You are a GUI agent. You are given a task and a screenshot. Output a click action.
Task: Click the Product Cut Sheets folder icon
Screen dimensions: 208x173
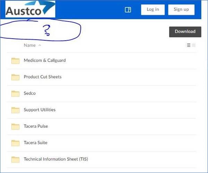click(15, 77)
